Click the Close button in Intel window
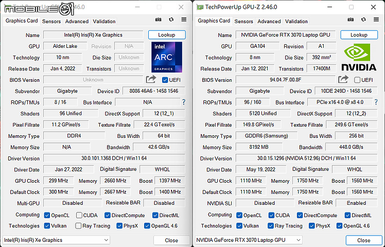Screen dimensions: 385x247 [x=171, y=240]
